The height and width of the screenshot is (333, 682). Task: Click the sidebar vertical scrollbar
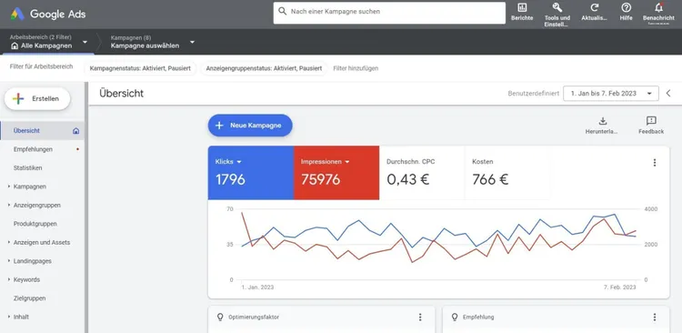point(86,207)
